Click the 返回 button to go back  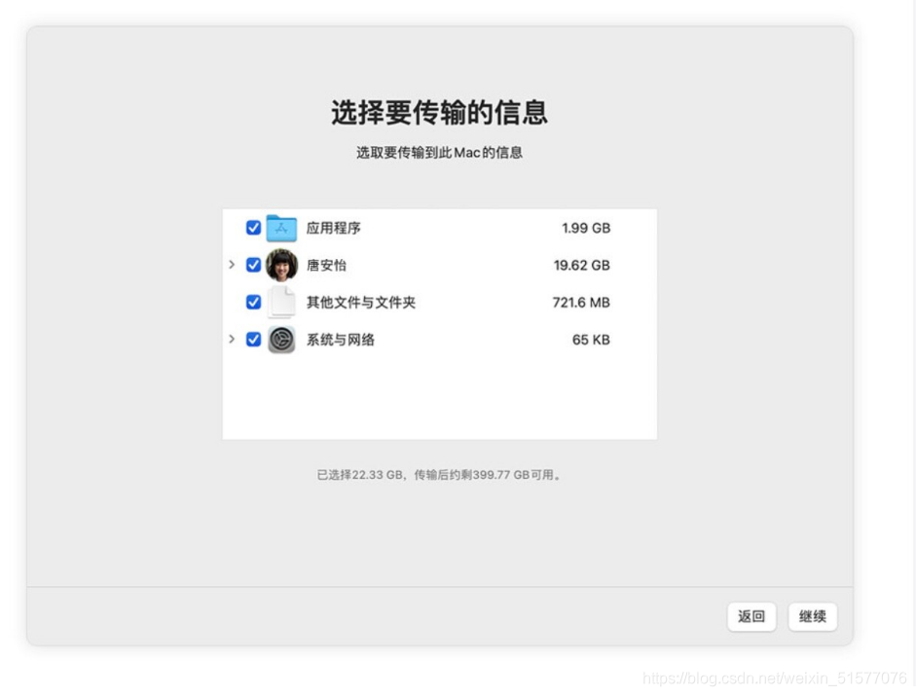pyautogui.click(x=751, y=616)
